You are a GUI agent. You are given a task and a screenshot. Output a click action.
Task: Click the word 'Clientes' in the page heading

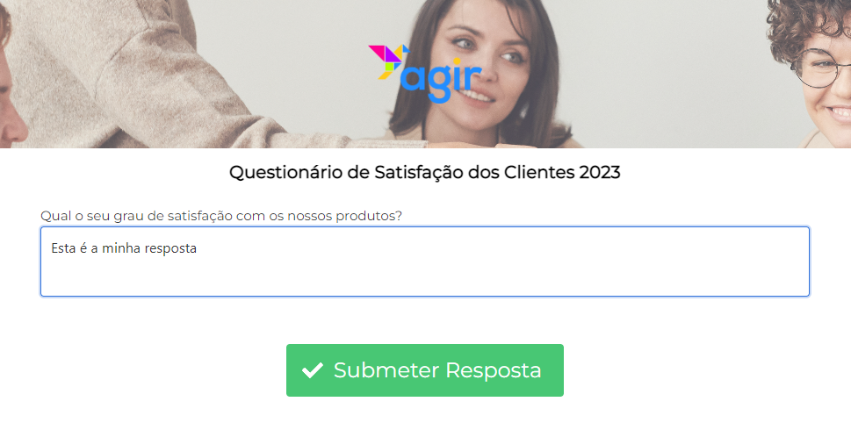tap(539, 173)
